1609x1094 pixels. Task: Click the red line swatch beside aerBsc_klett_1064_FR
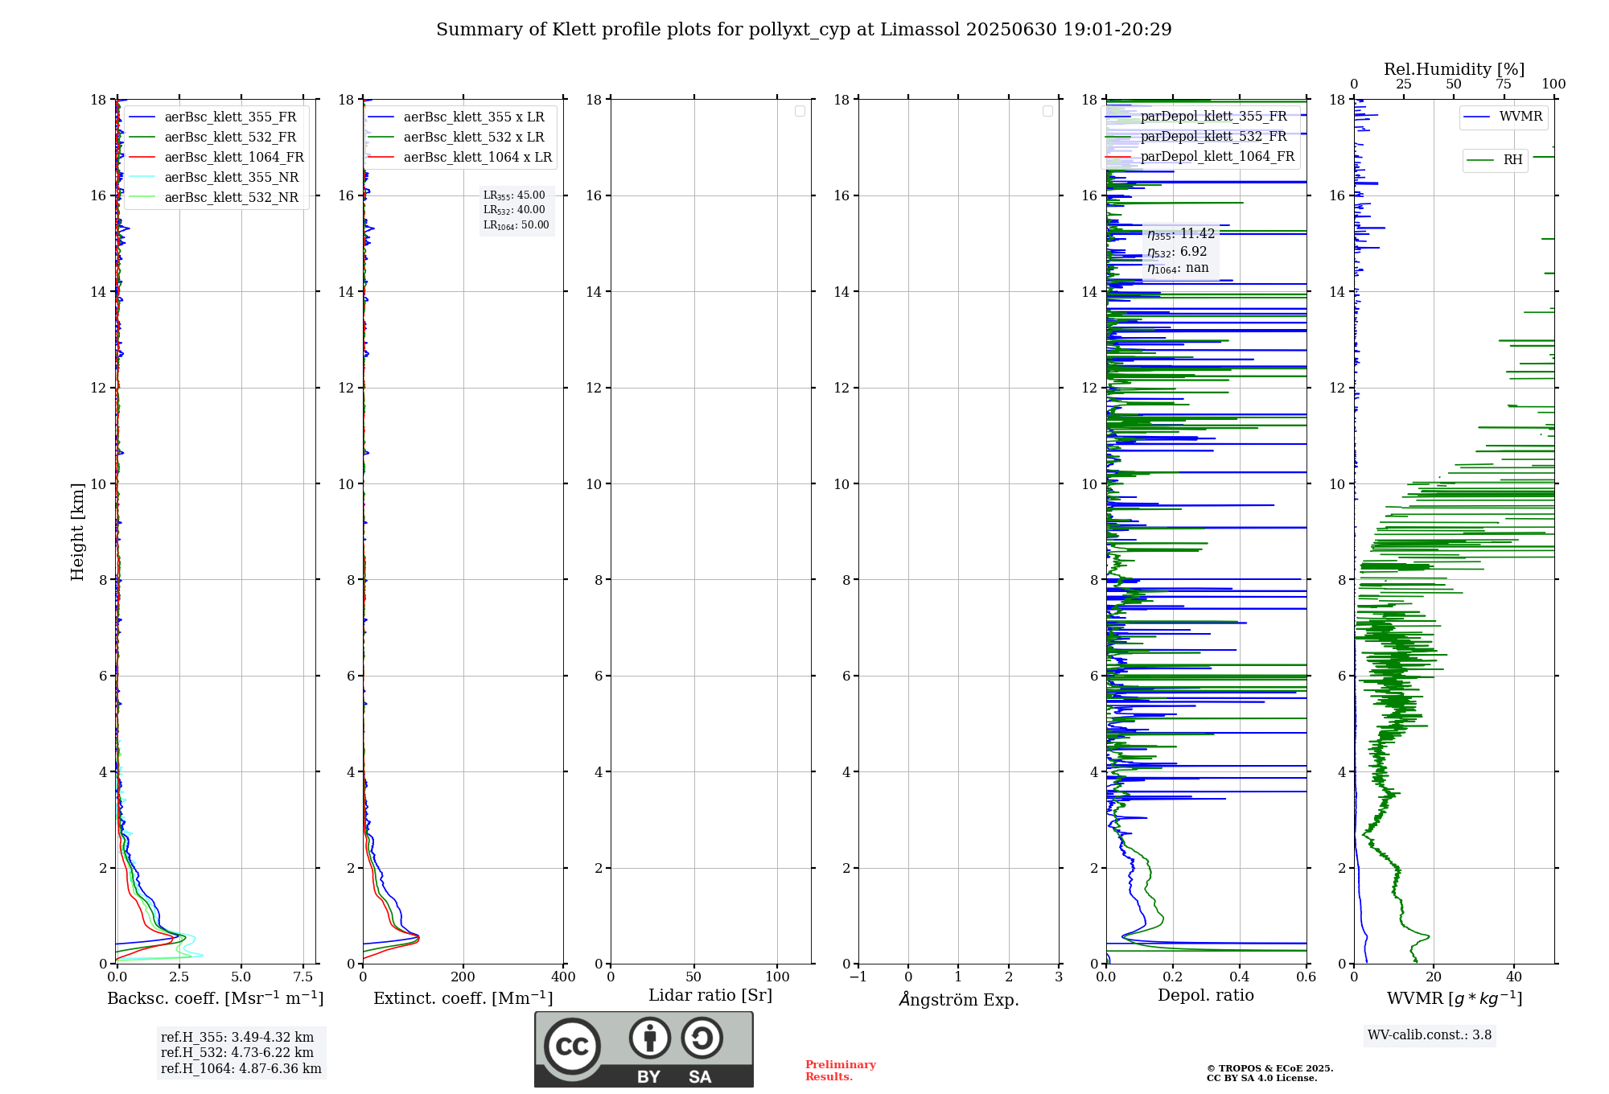pyautogui.click(x=142, y=158)
